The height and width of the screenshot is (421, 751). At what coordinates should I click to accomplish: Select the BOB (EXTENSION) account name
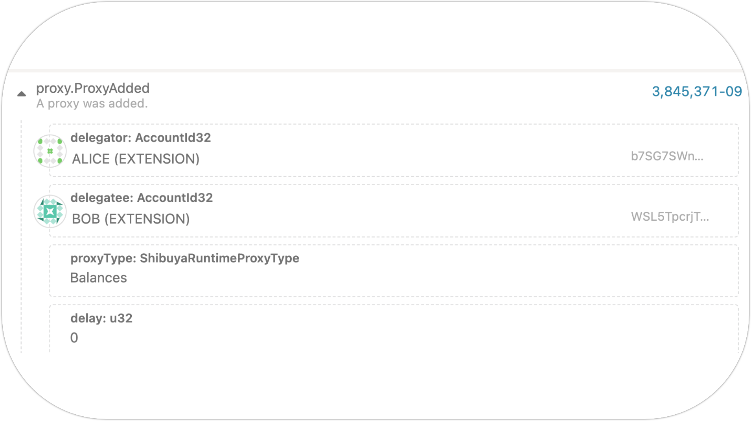tap(131, 219)
